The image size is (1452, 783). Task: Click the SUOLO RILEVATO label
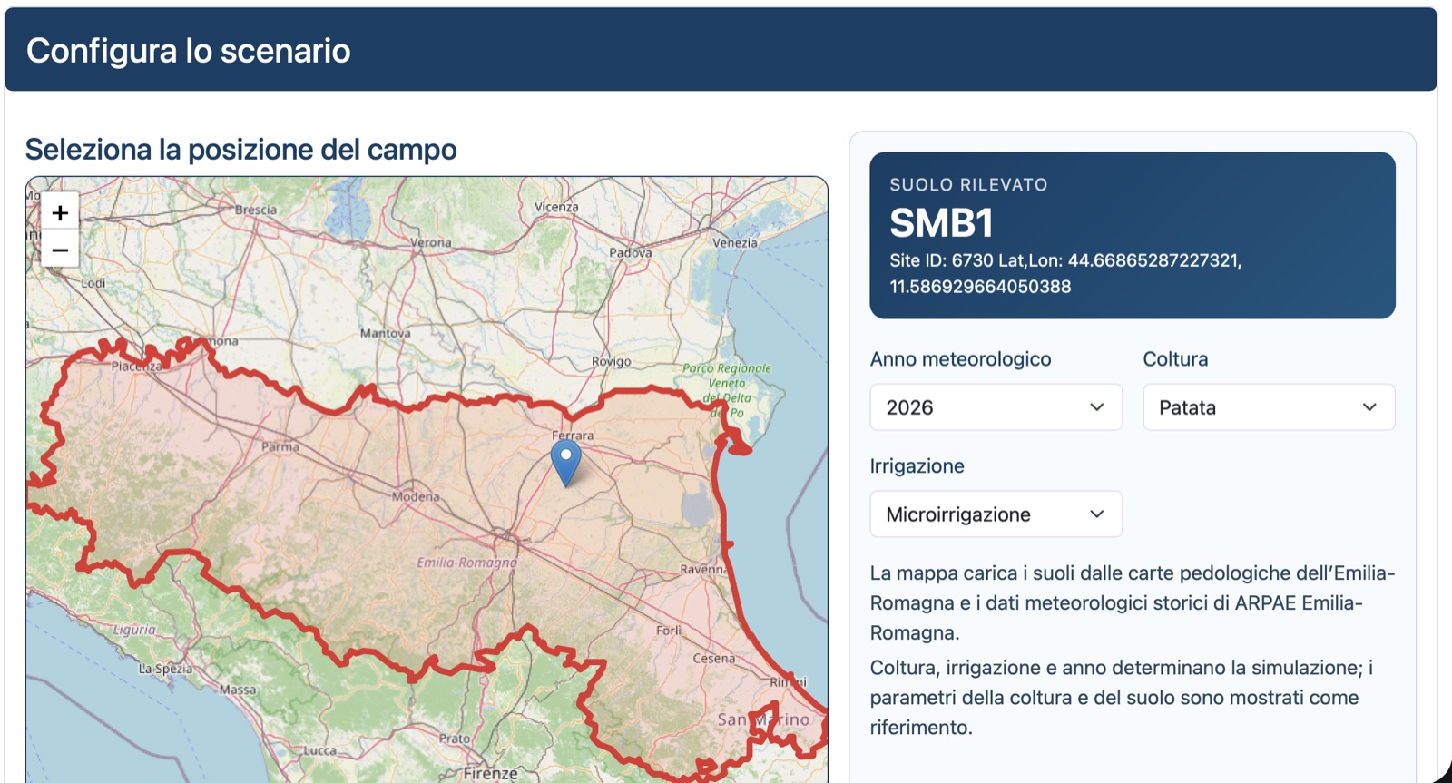[x=968, y=185]
